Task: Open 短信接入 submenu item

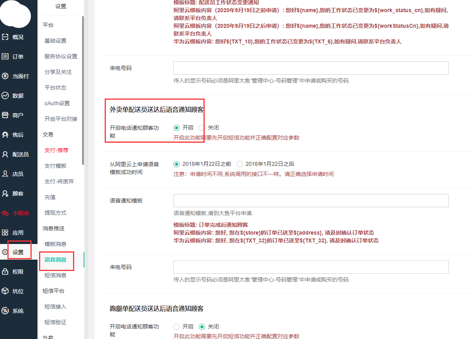Action: (55, 307)
